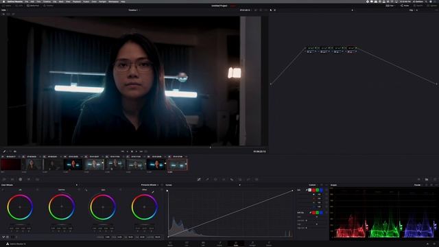Open the Tracker palette icon
439x247 pixels.
pyautogui.click(x=224, y=179)
